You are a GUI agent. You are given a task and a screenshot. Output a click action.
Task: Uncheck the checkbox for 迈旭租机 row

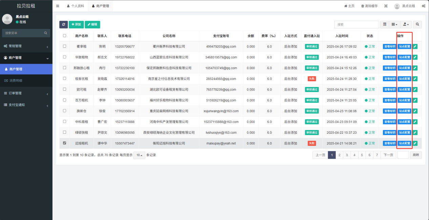[x=64, y=143]
